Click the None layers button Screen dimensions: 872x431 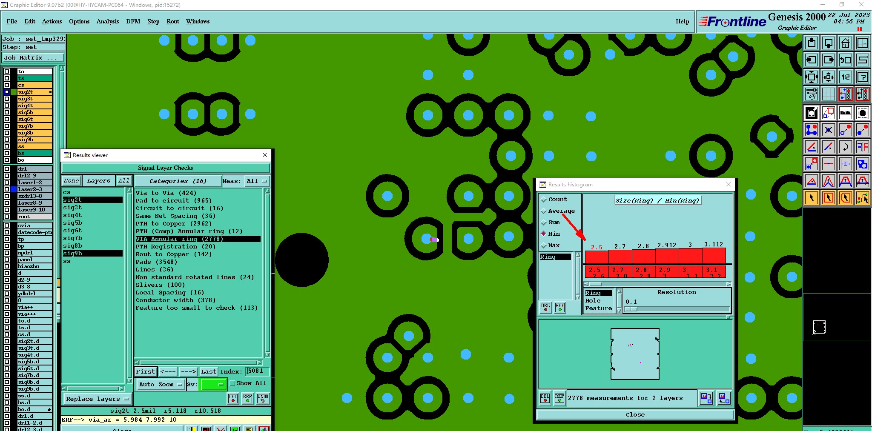(72, 181)
